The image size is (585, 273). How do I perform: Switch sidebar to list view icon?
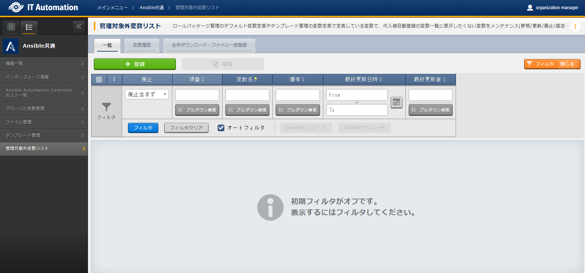(29, 27)
